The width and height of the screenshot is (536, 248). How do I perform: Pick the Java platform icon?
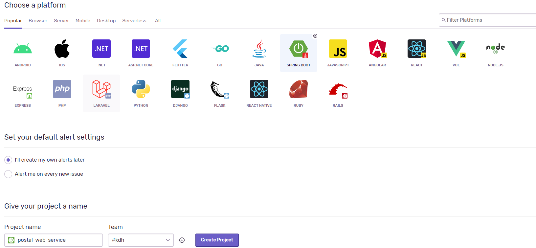[259, 49]
